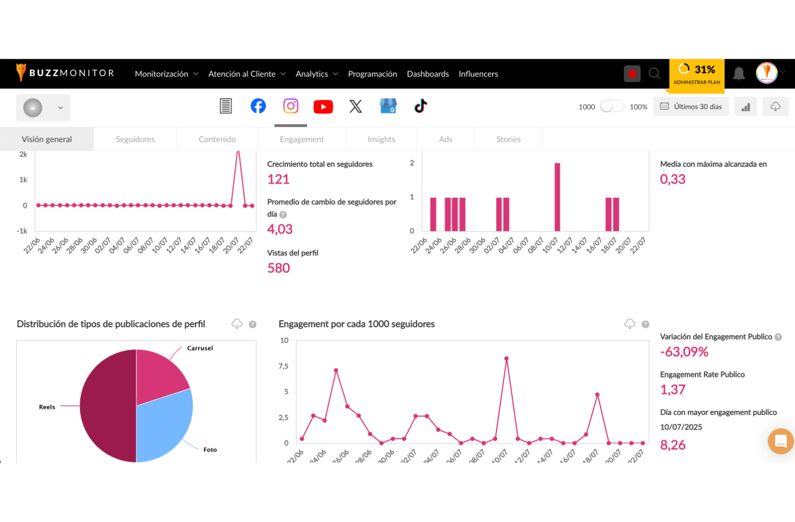Click the red record button icon
The image size is (795, 522).
pos(632,73)
